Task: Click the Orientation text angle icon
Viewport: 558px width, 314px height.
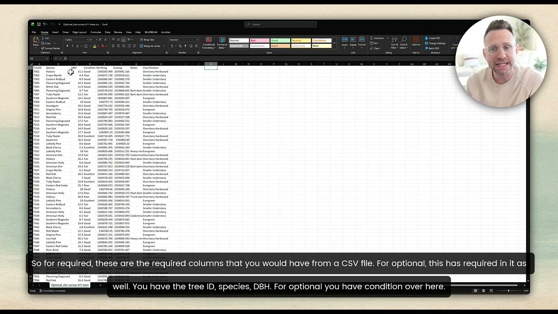Action: coord(129,40)
